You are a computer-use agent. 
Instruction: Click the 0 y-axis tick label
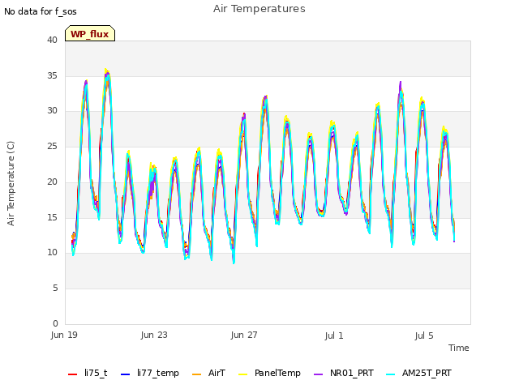(x=55, y=323)
